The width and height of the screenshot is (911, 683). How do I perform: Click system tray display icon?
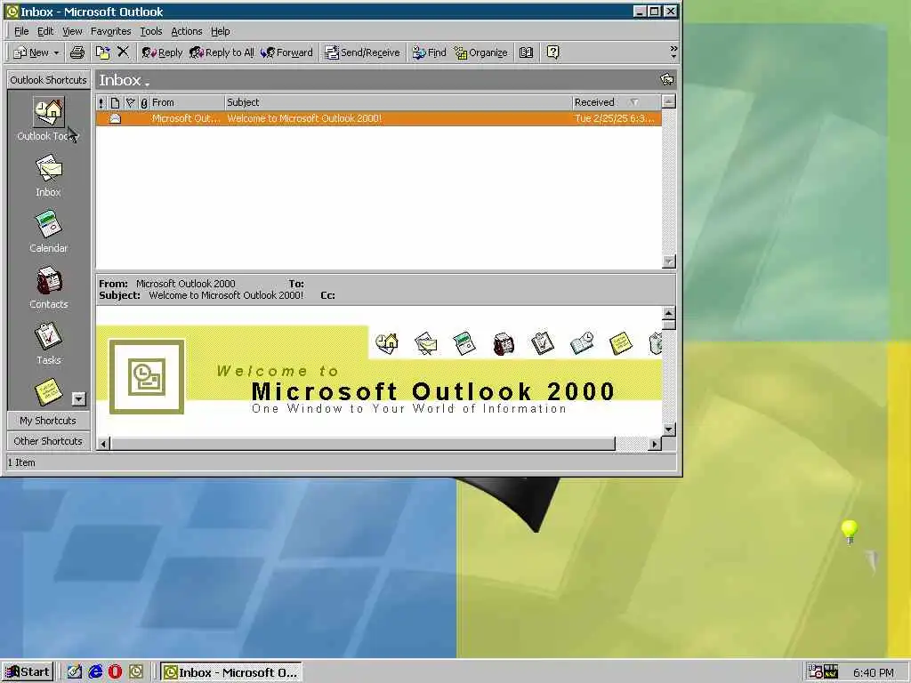(831, 672)
